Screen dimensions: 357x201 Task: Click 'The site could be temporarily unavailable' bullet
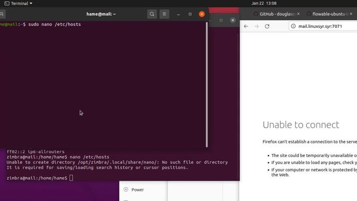(314, 155)
